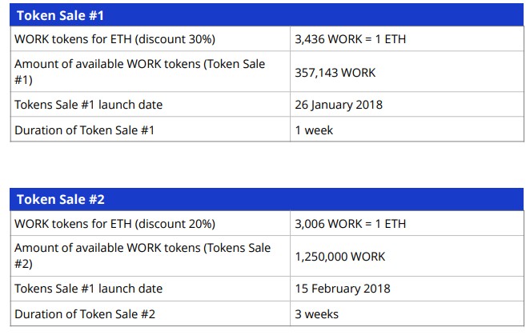The image size is (530, 335).
Task: Click the discount 30% row label
Action: point(115,39)
